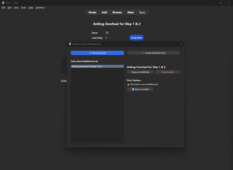Open the View menu

coord(16,7)
